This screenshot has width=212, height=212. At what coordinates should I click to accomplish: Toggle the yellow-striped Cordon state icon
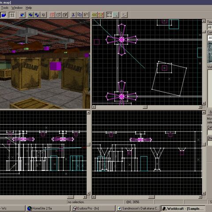95,15
